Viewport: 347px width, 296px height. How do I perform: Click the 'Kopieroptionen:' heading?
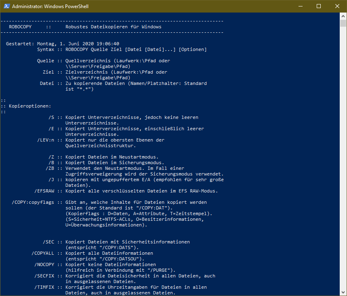point(30,106)
